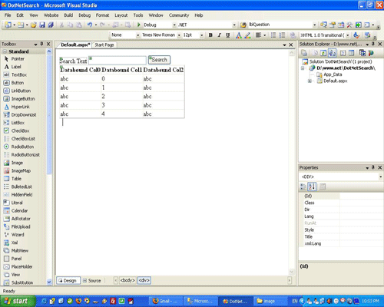The image size is (384, 307).
Task: Toggle the Categorized view in Properties
Action: coord(303,187)
